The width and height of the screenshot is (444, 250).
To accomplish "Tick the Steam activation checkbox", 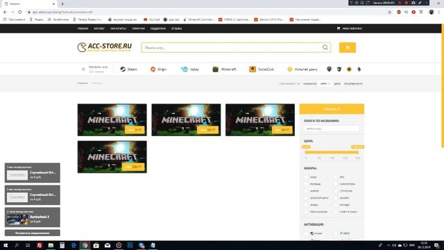I will pos(306,233).
